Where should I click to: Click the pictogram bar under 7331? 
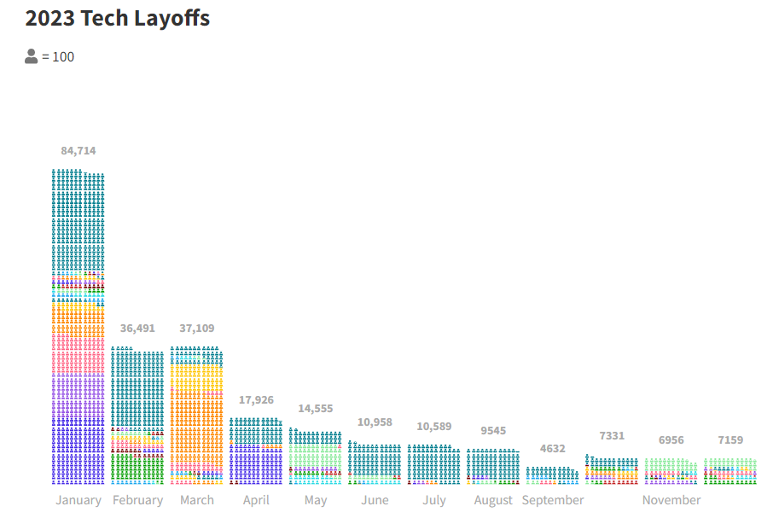point(612,469)
